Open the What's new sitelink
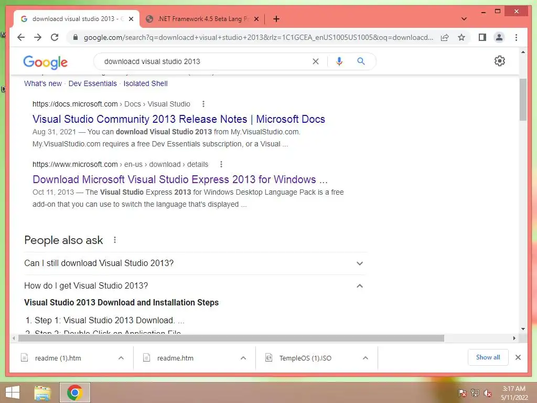The image size is (537, 403). coord(43,83)
